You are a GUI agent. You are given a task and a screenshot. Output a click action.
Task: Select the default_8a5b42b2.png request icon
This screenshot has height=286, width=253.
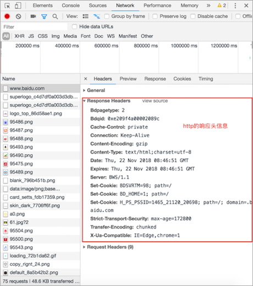tap(5, 273)
